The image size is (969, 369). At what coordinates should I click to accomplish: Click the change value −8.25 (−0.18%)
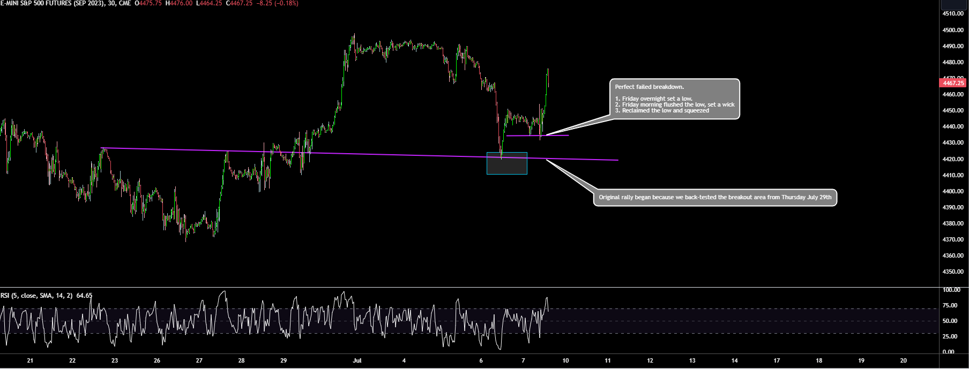tap(277, 3)
